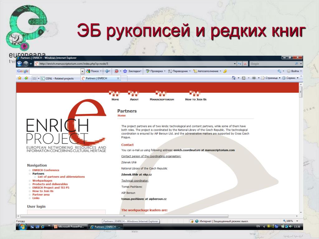
Task: Expand the address bar history dropdown
Action: pyautogui.click(x=235, y=64)
